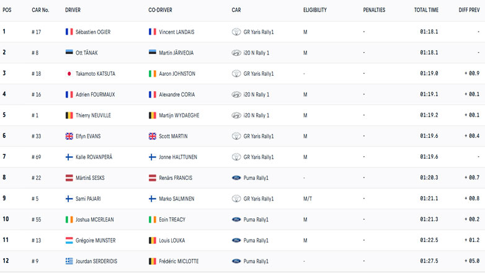
Task: Click the TOTAL TIME column header
Action: pyautogui.click(x=426, y=11)
